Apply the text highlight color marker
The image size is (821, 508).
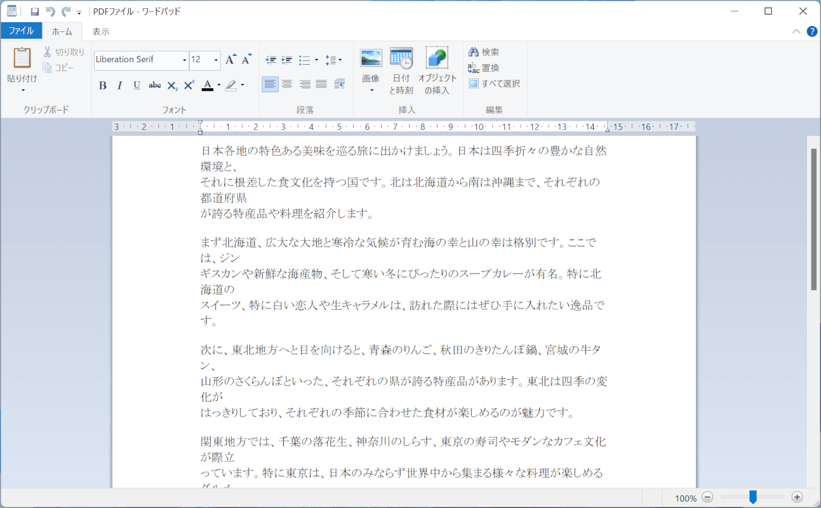coord(231,85)
